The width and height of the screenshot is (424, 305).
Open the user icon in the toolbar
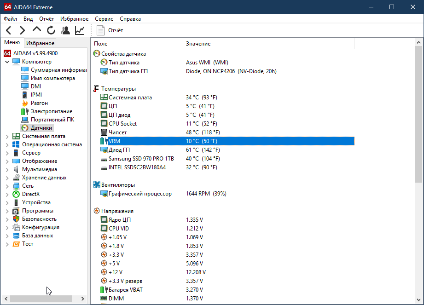point(65,30)
